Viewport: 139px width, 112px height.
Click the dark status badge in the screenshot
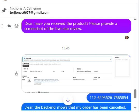(x=26, y=66)
